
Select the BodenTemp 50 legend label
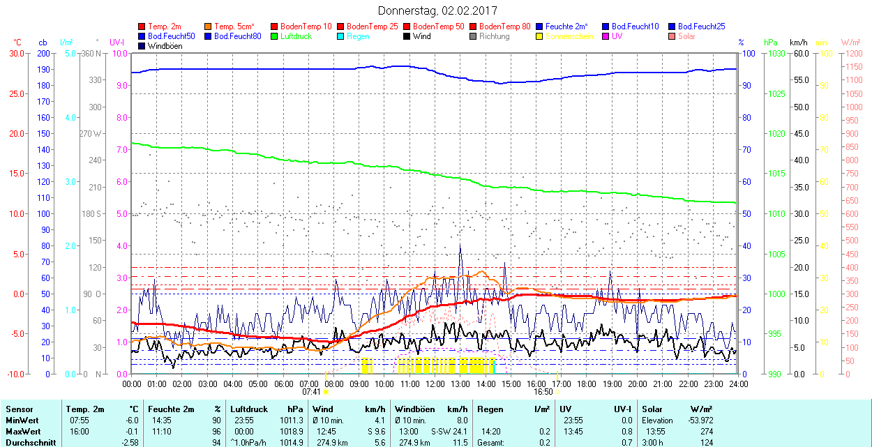click(439, 26)
